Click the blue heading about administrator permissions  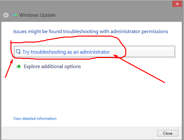tap(91, 32)
